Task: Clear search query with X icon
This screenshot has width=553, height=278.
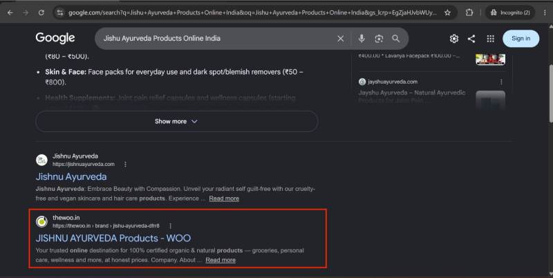Action: point(340,39)
